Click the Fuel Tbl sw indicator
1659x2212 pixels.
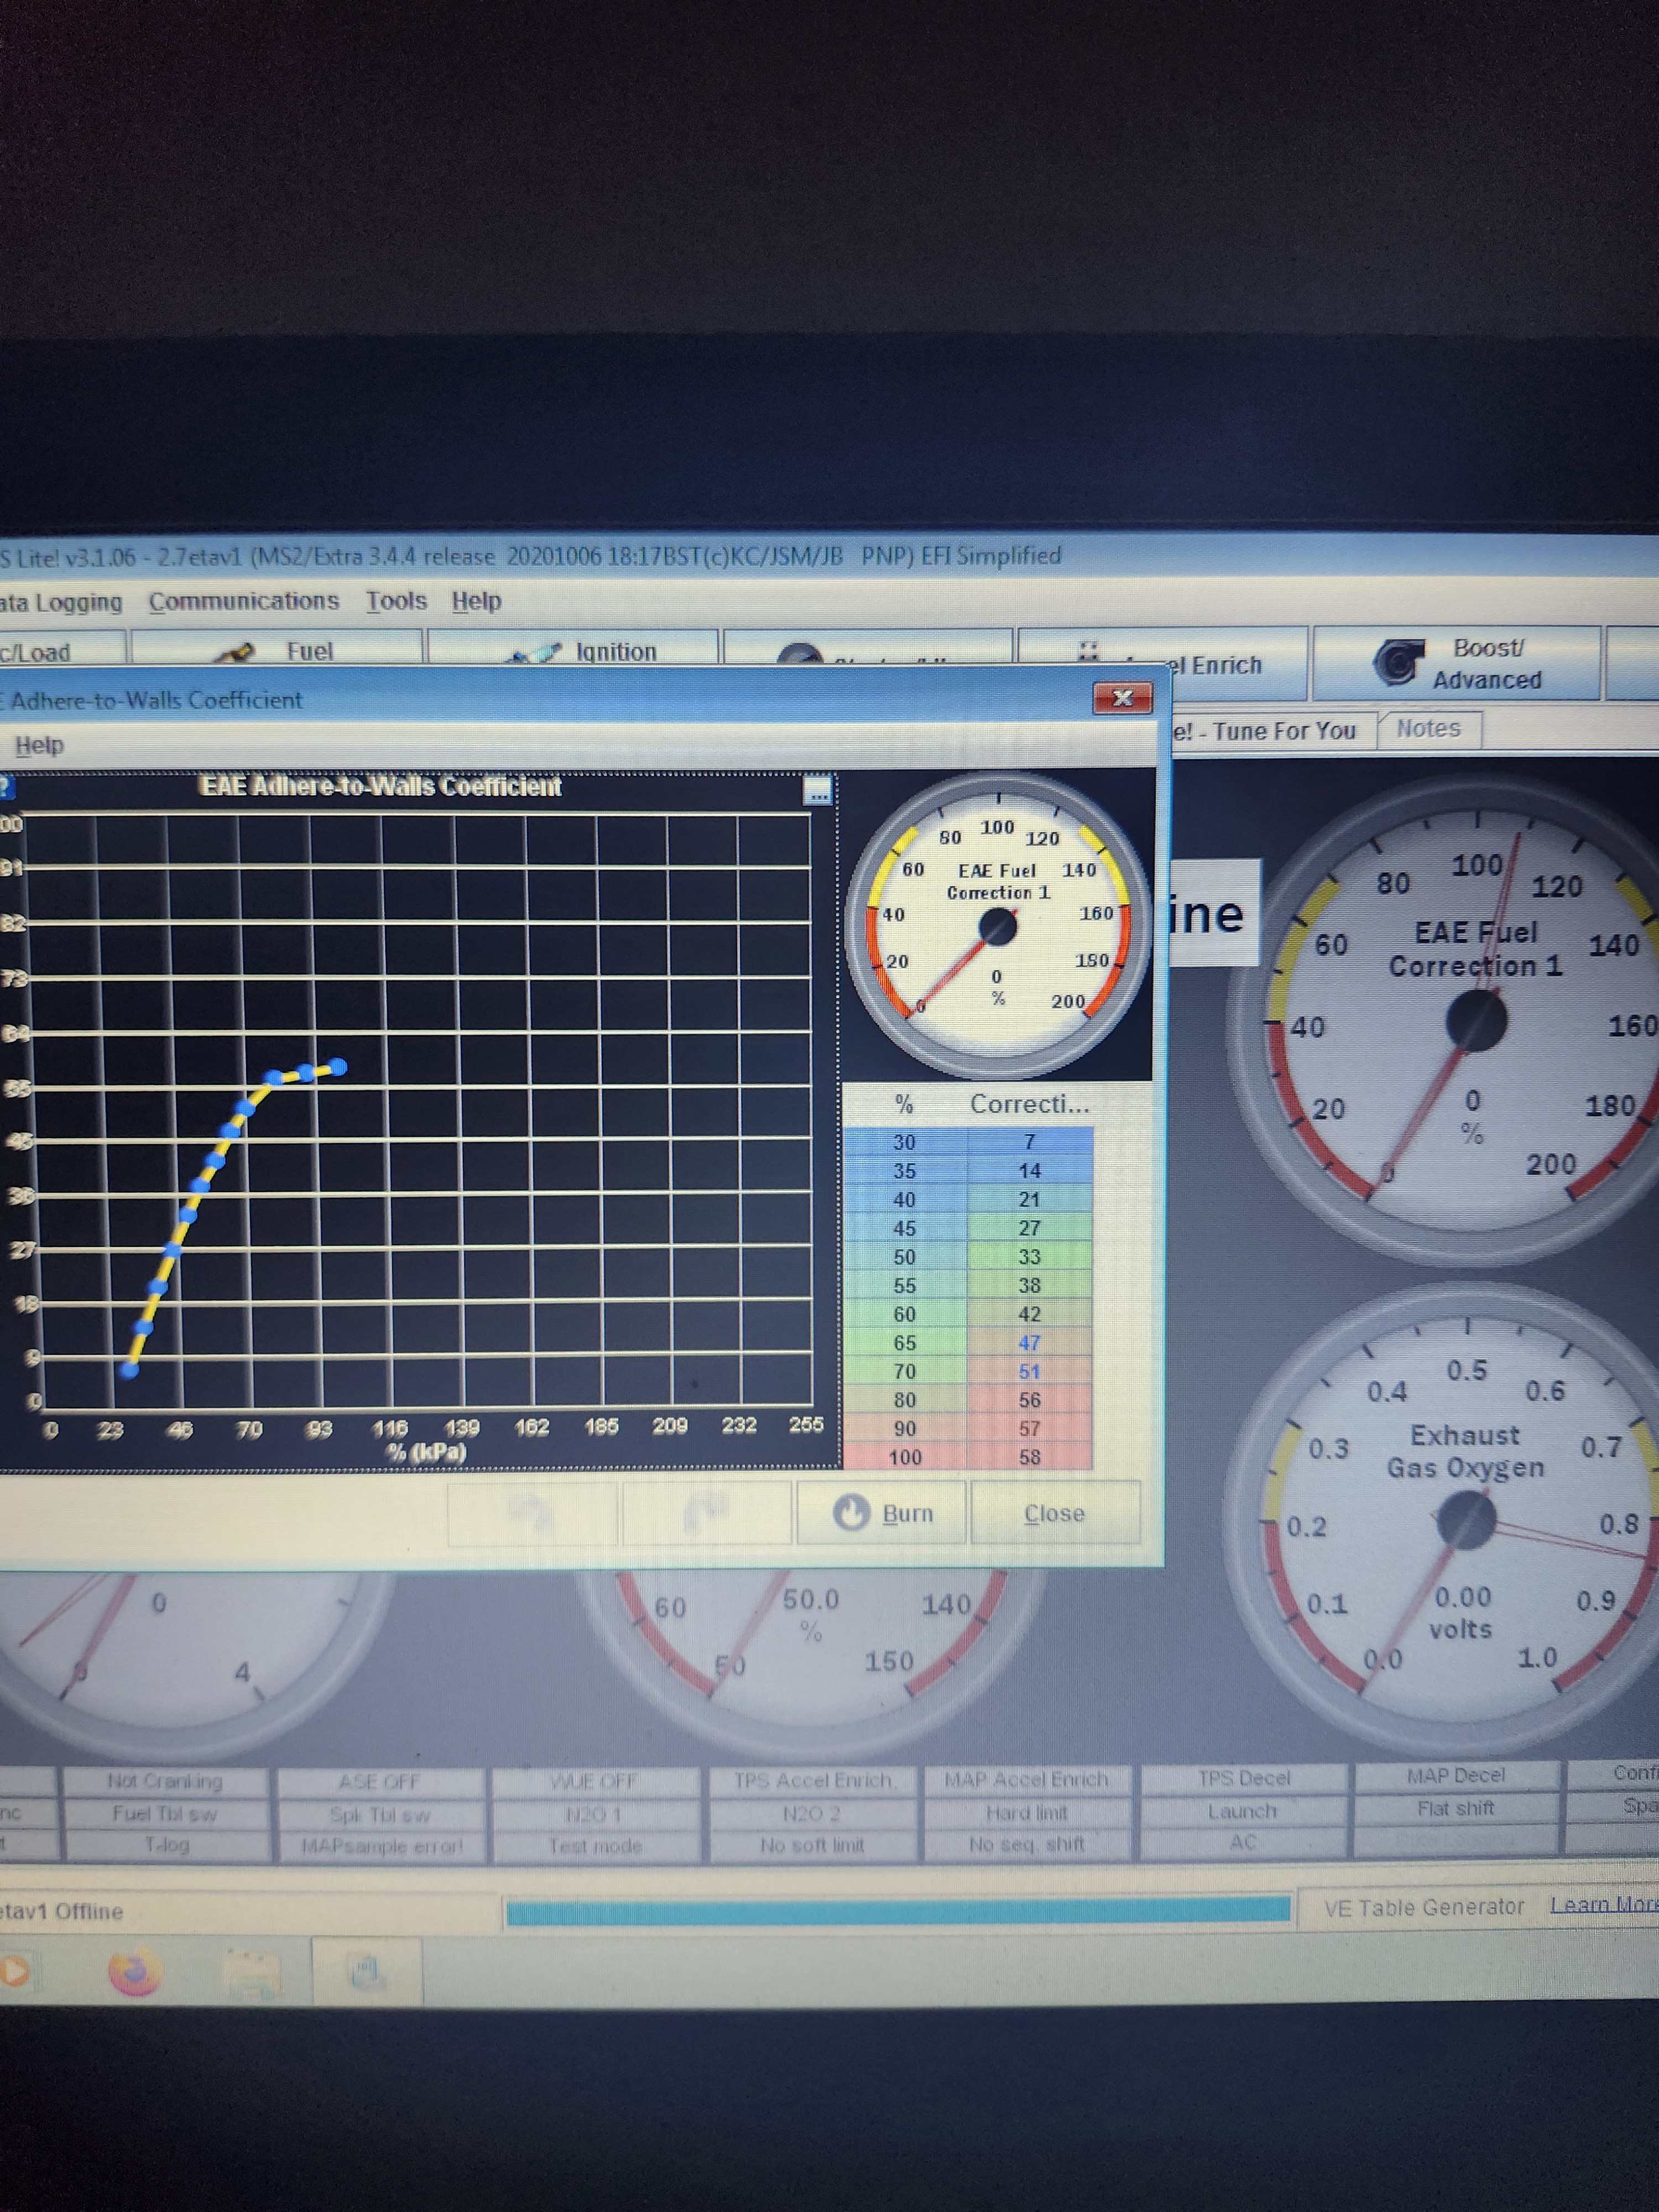click(x=166, y=1813)
